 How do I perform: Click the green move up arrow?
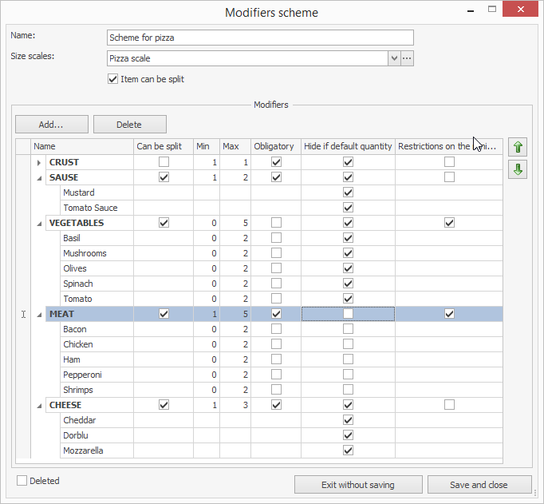pyautogui.click(x=518, y=148)
